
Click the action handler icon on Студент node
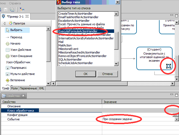(168, 66)
